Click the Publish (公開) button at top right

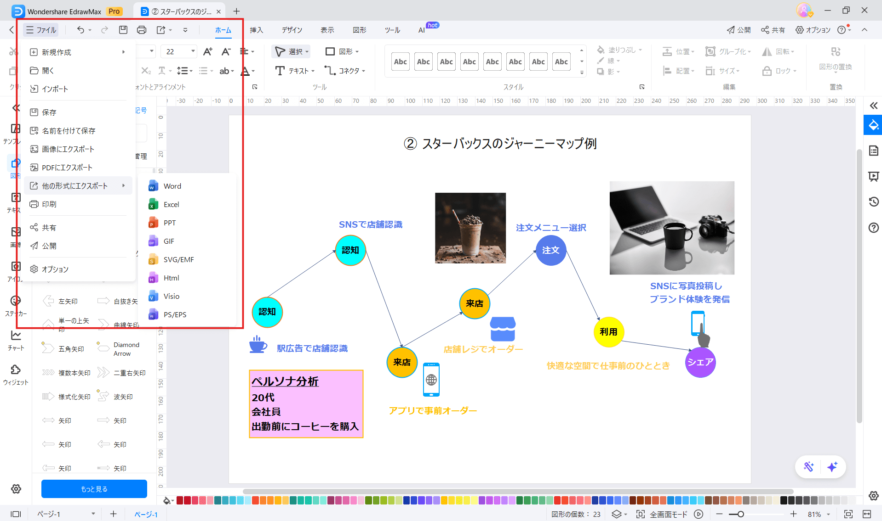[739, 30]
